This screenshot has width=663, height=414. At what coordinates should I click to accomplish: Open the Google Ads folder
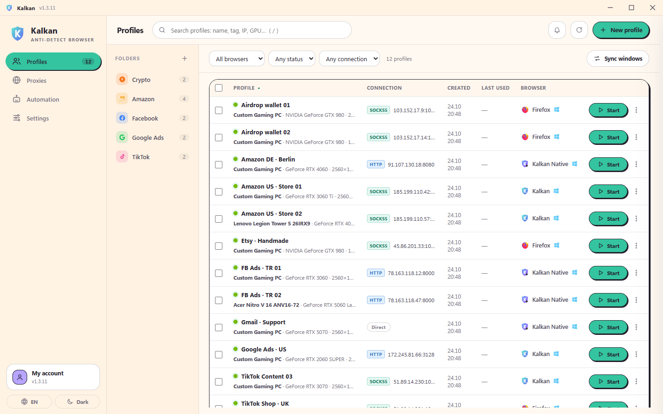[x=152, y=138]
